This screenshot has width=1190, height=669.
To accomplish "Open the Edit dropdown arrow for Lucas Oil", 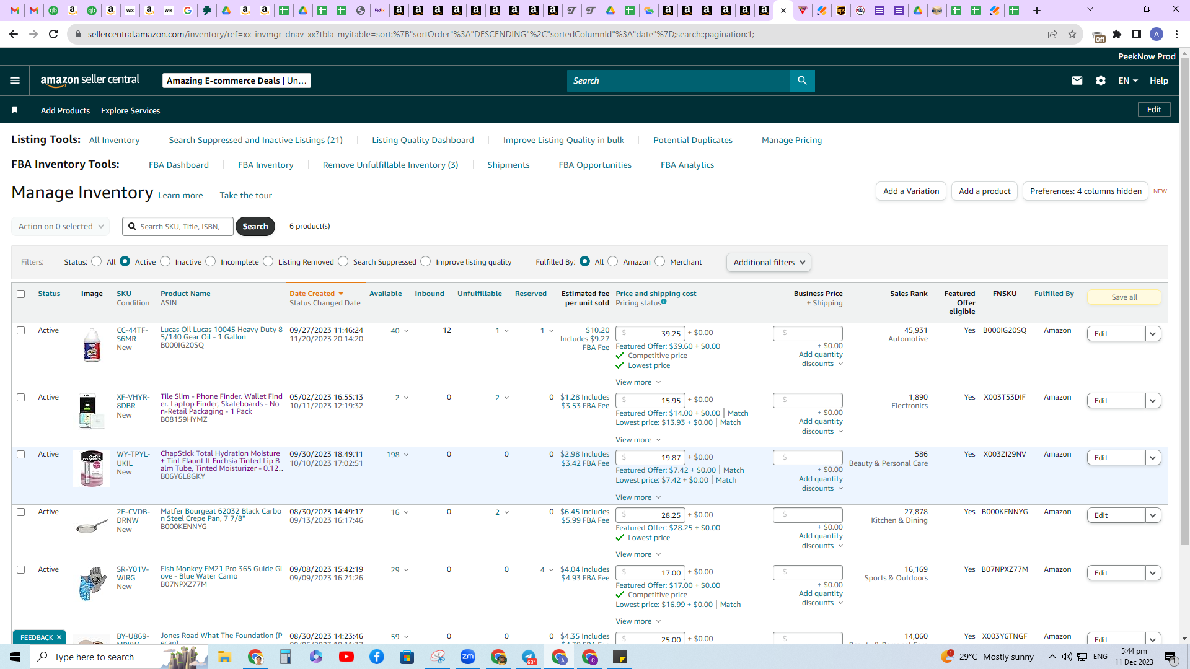I will click(1153, 334).
